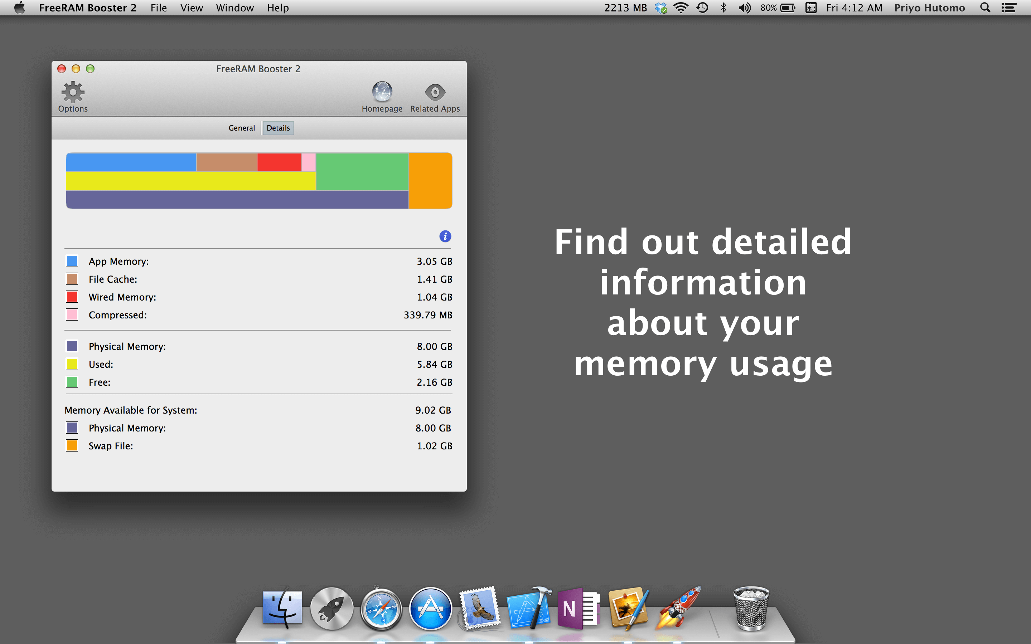Open the File menu
This screenshot has height=644, width=1031.
(x=159, y=8)
